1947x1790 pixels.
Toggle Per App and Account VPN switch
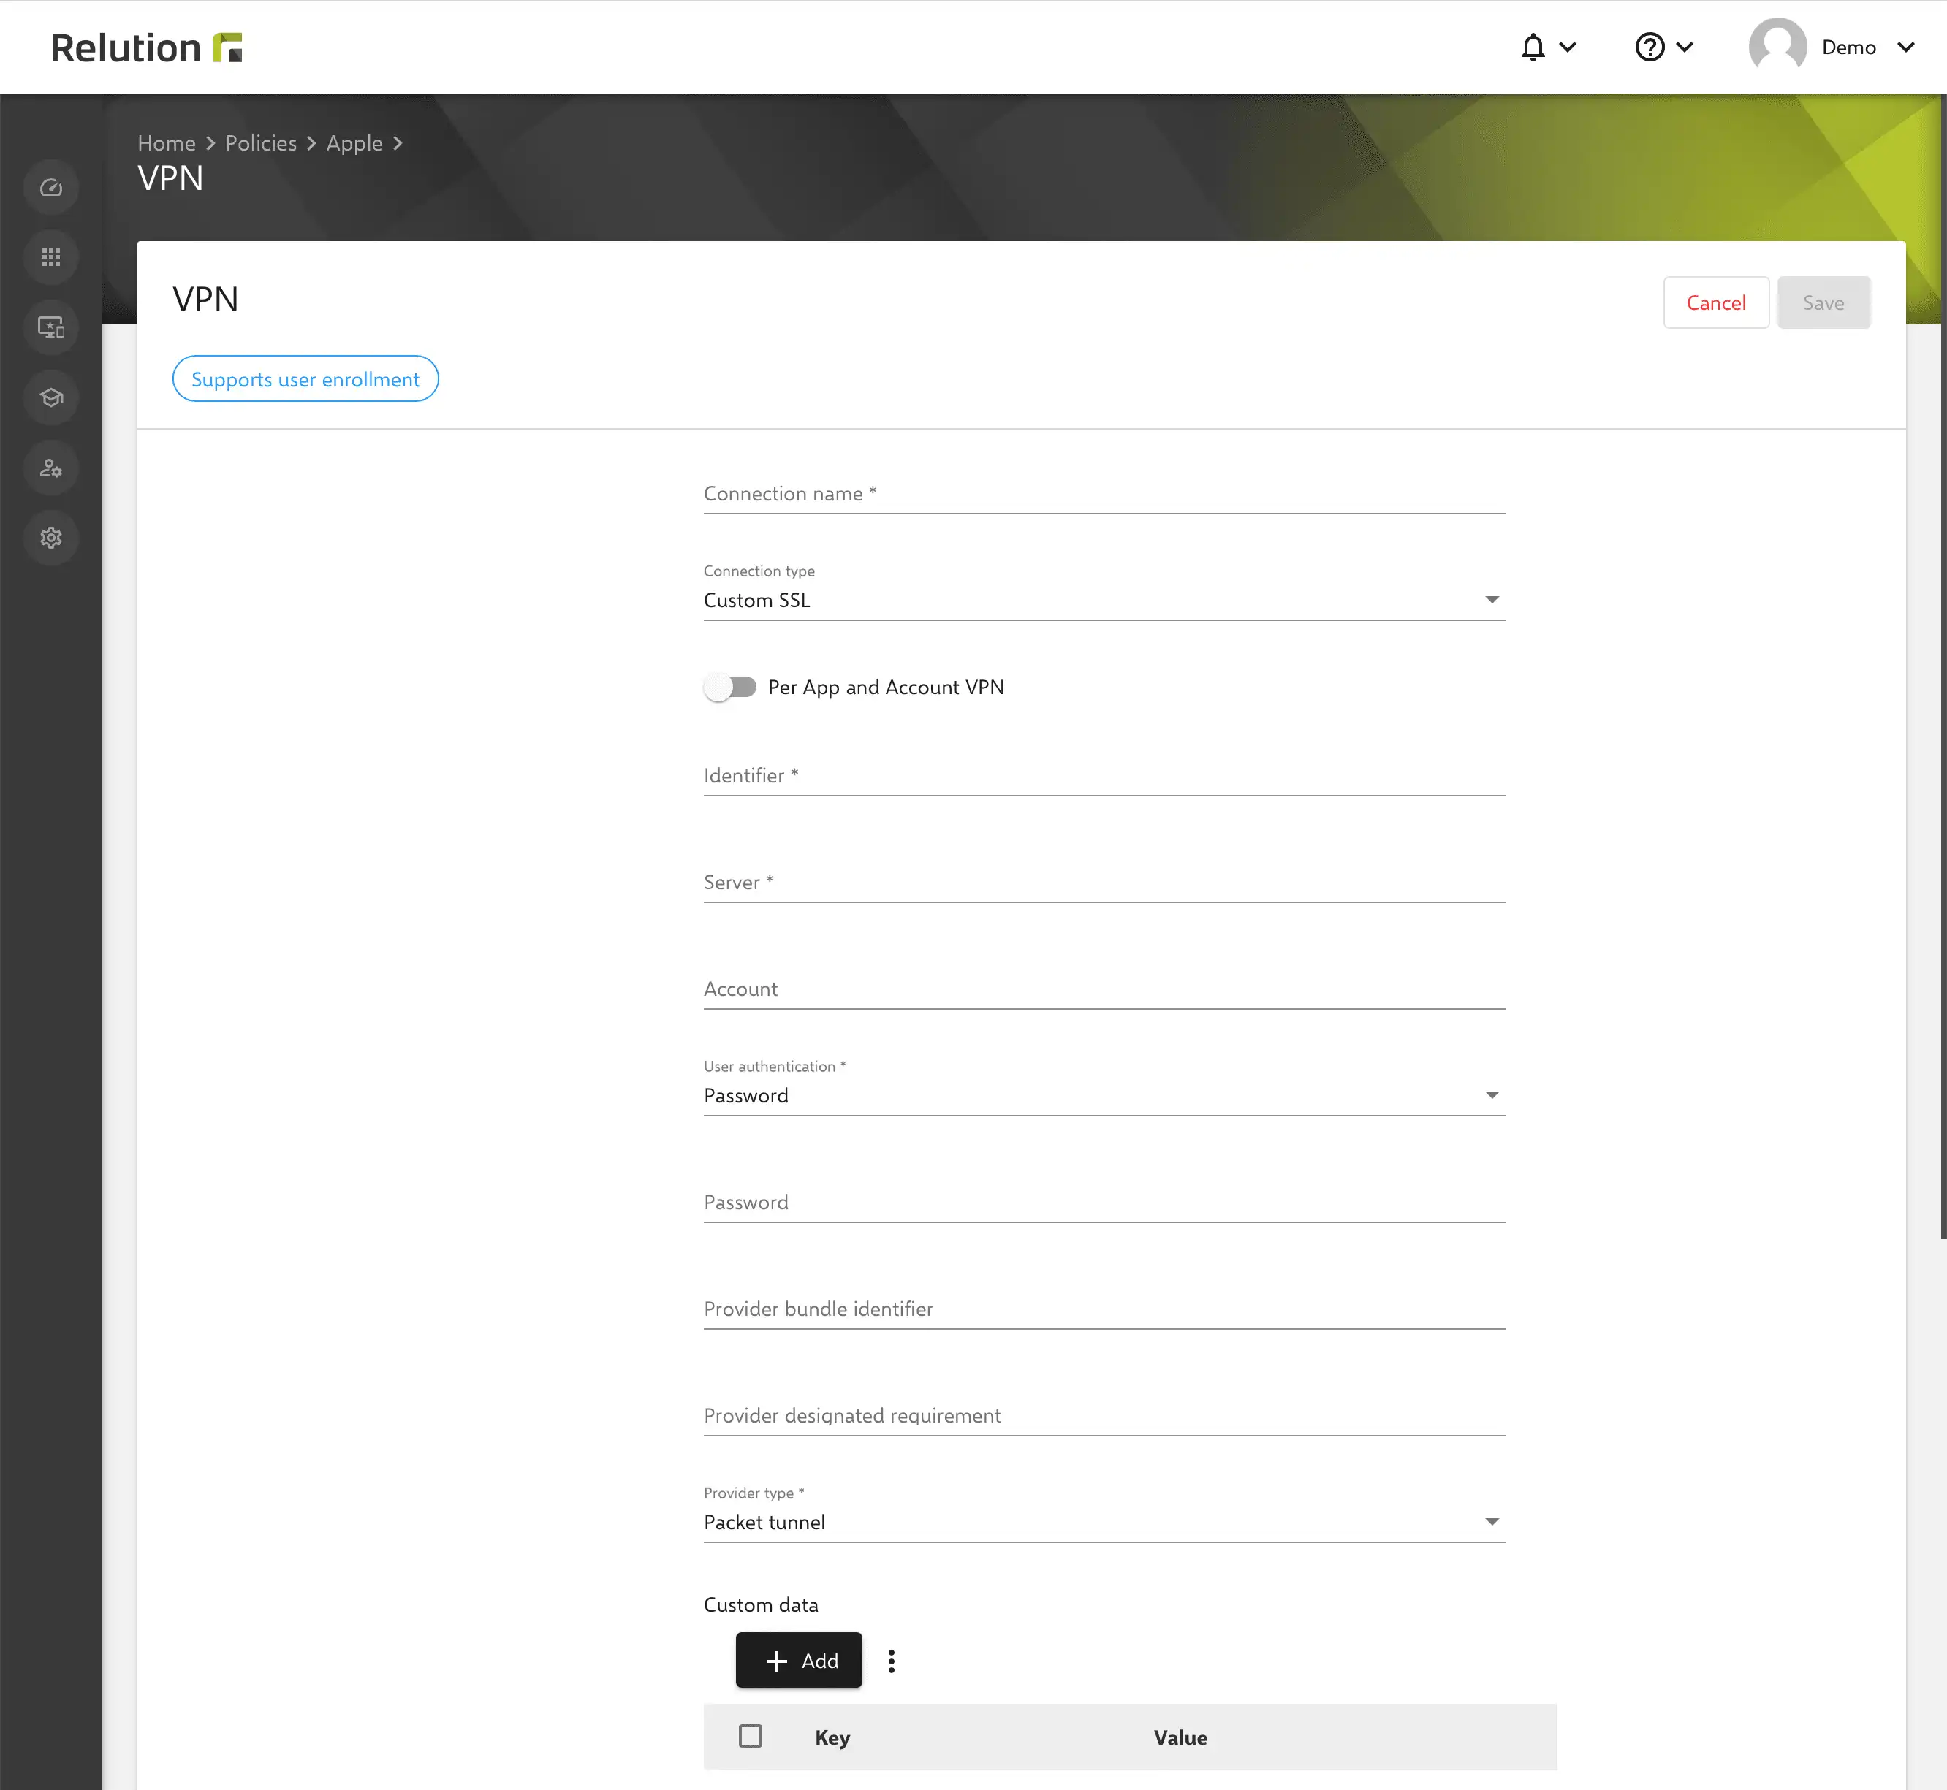730,688
